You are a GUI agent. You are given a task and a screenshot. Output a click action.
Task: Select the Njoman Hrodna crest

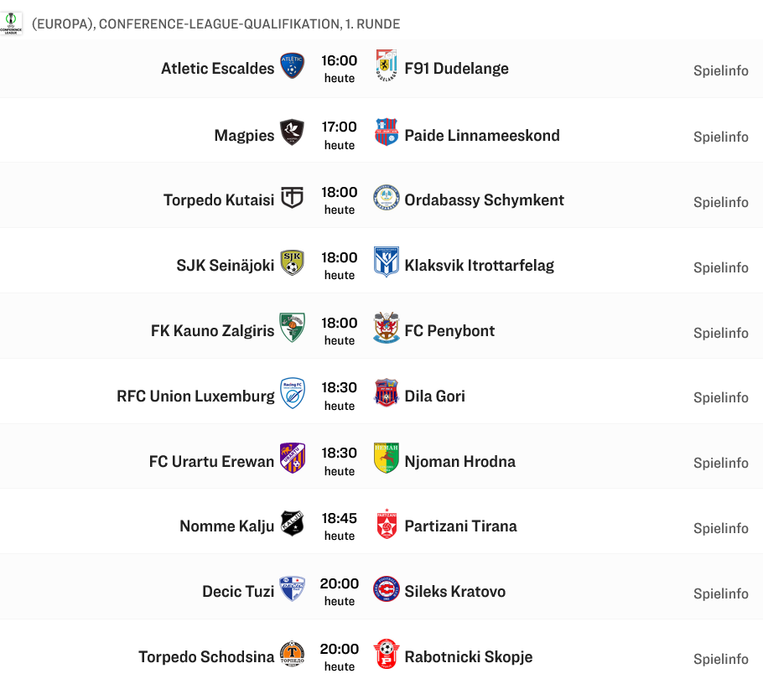(387, 459)
